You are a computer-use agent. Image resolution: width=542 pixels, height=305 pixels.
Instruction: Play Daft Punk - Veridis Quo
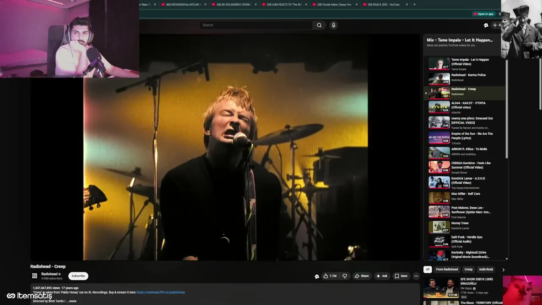465,241
